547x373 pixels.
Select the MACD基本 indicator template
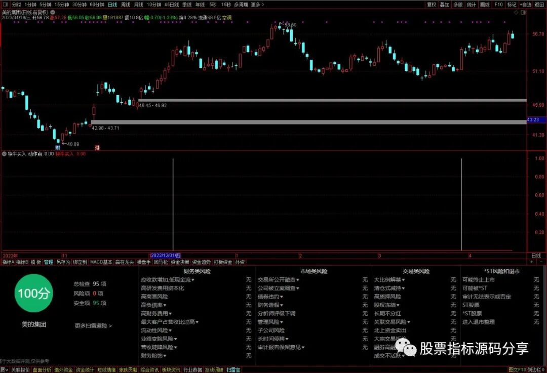pyautogui.click(x=101, y=262)
